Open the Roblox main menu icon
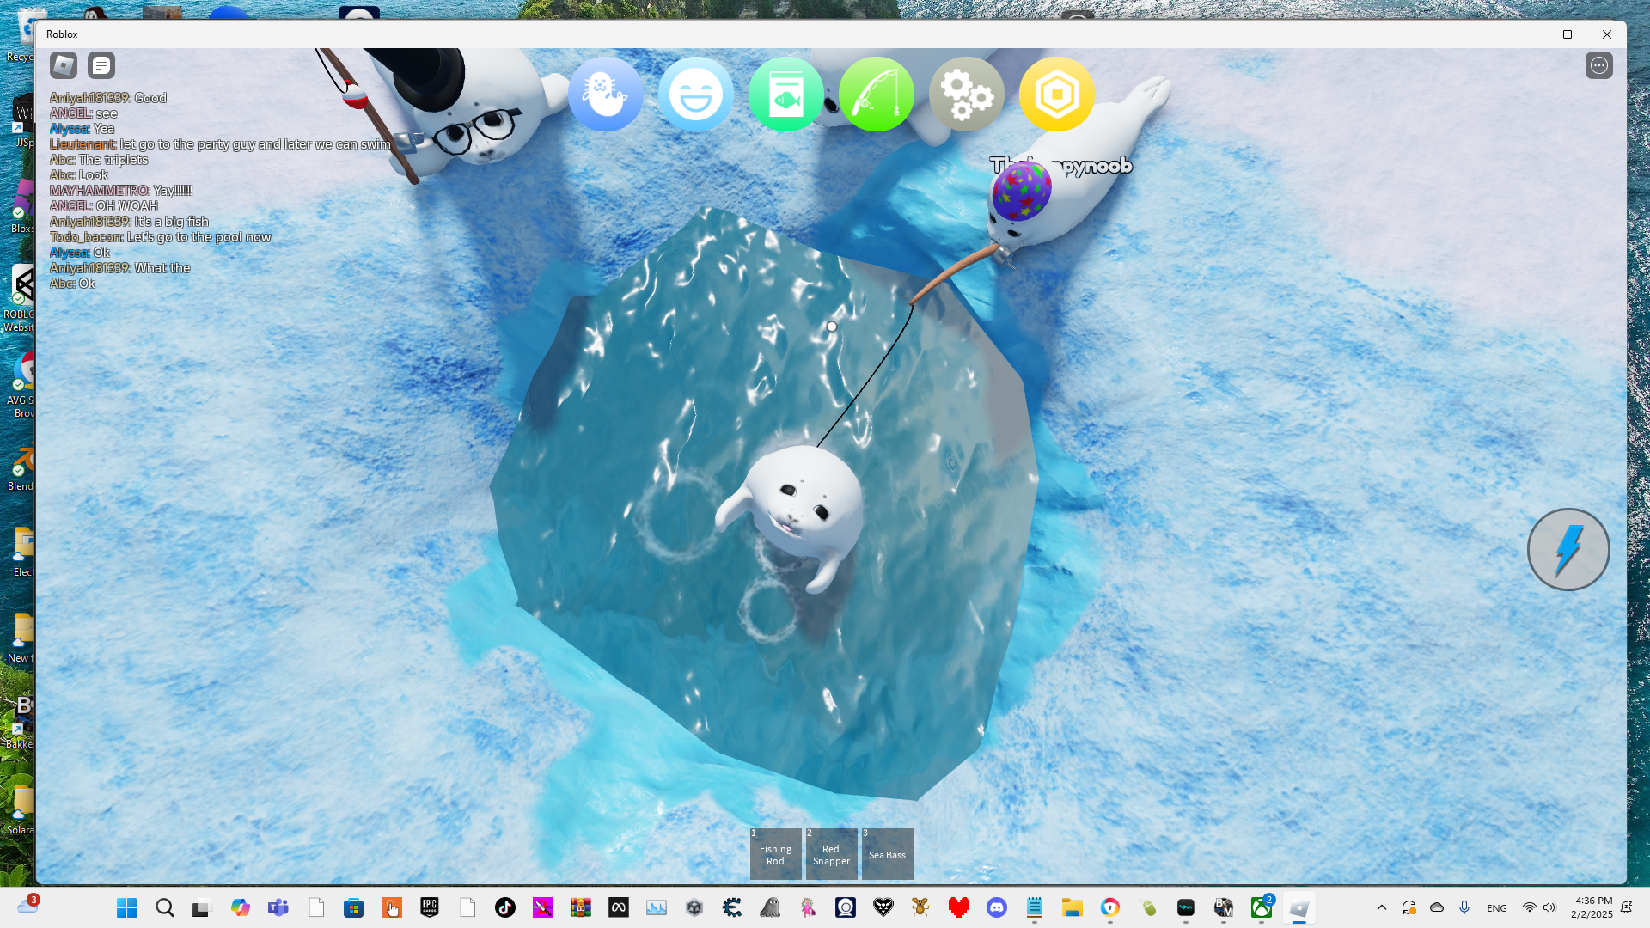Image resolution: width=1650 pixels, height=928 pixels. (64, 65)
